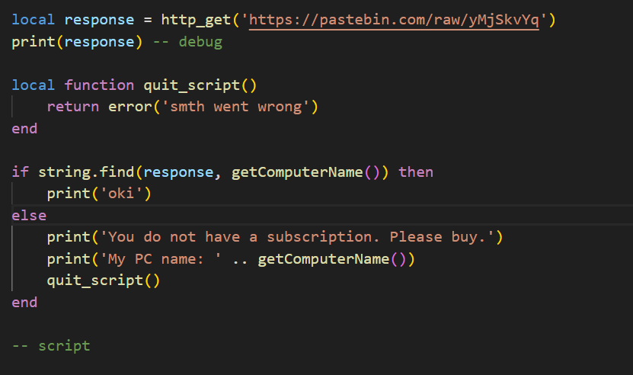Viewport: 633px width, 375px height.
Task: Click the 'My PC name: ' string
Action: click(x=161, y=259)
